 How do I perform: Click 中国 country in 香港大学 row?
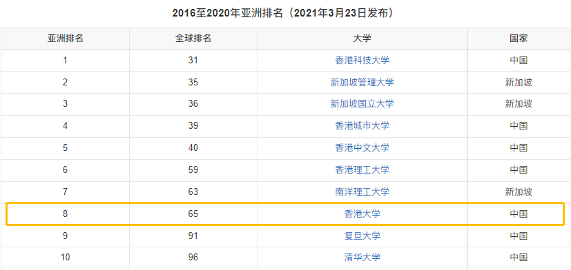pyautogui.click(x=519, y=214)
